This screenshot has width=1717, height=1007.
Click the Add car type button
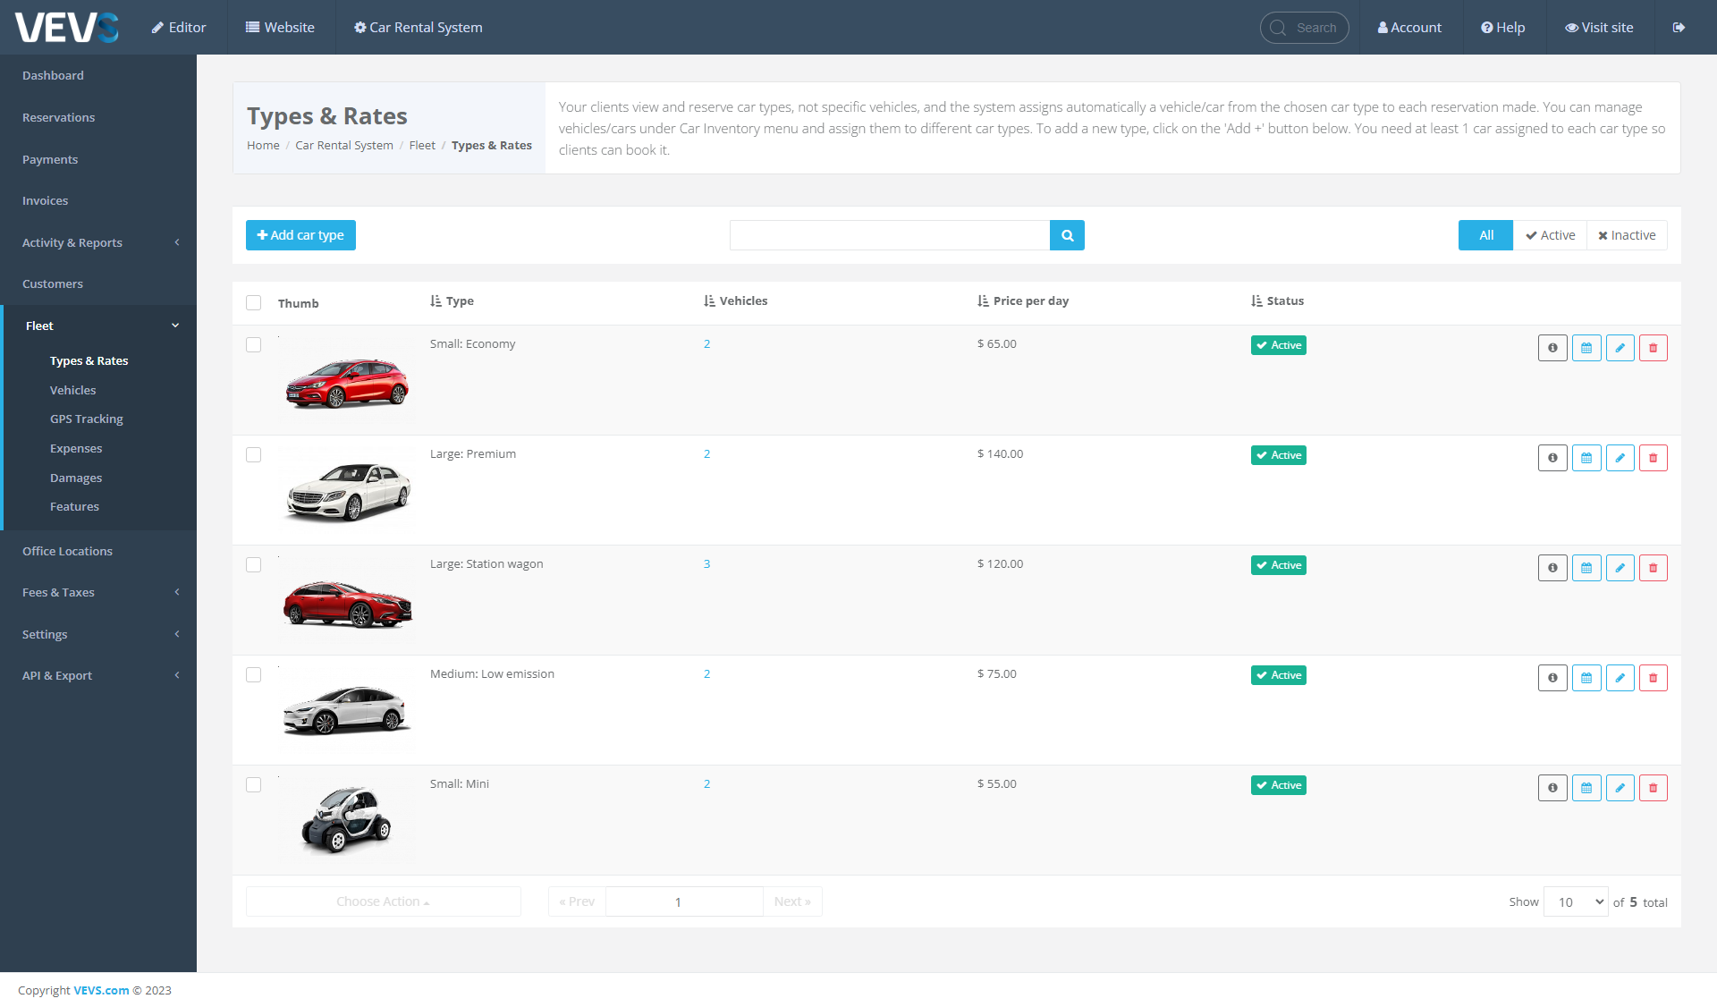(x=300, y=235)
